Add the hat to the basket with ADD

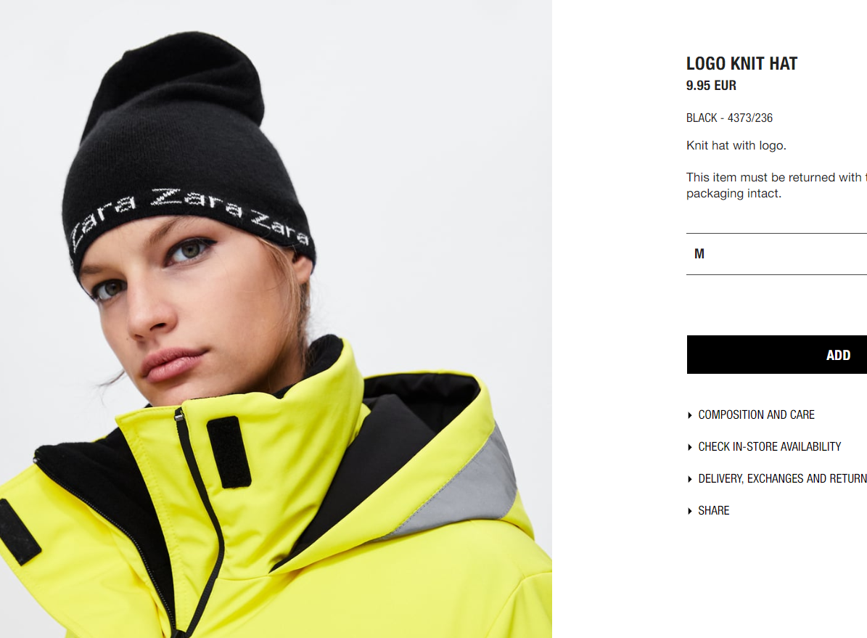[777, 355]
